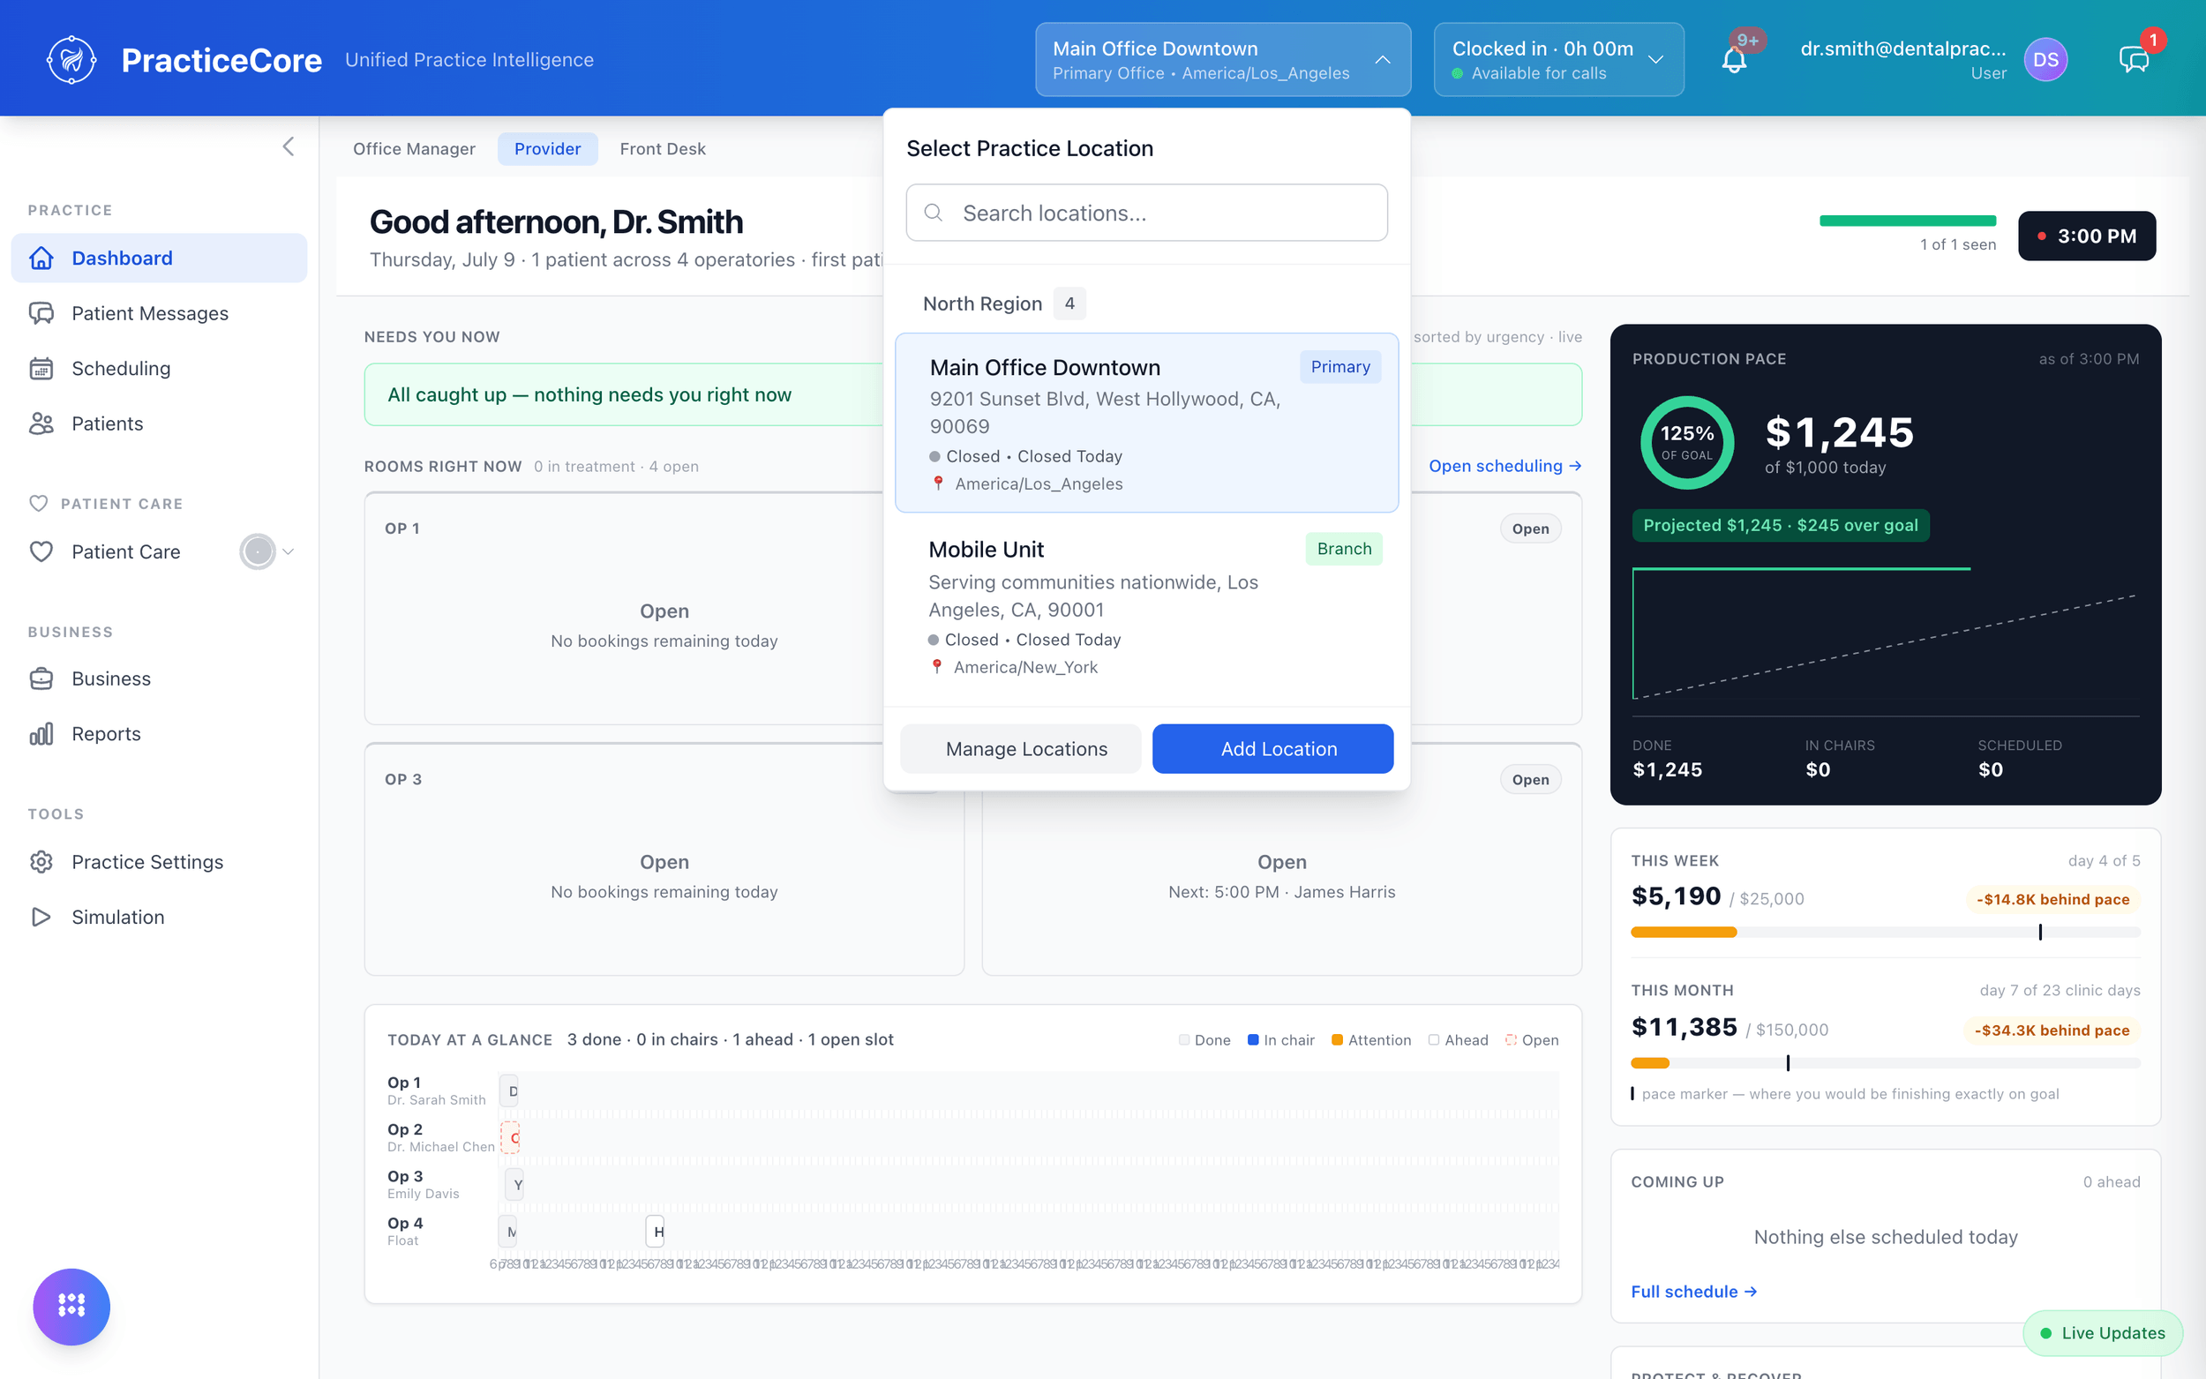Click the D appointment block in Op 1
This screenshot has height=1379, width=2206.
(511, 1090)
